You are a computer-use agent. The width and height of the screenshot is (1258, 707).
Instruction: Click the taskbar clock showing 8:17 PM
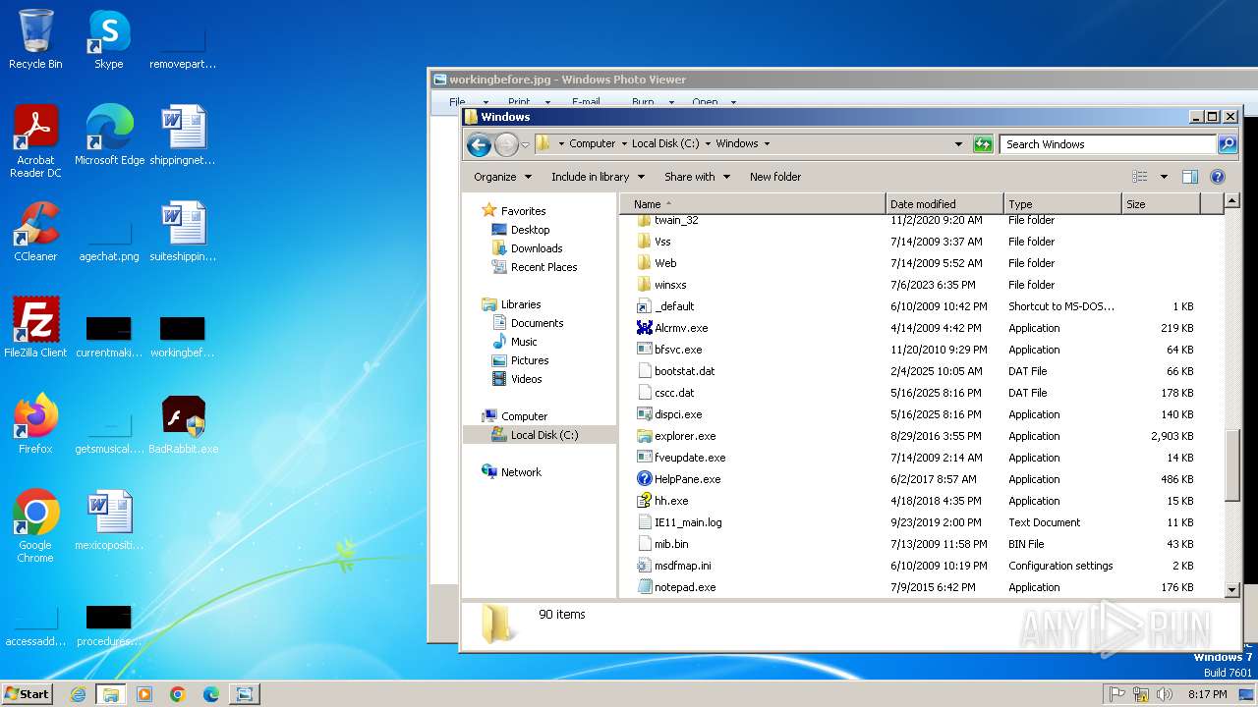(x=1207, y=694)
